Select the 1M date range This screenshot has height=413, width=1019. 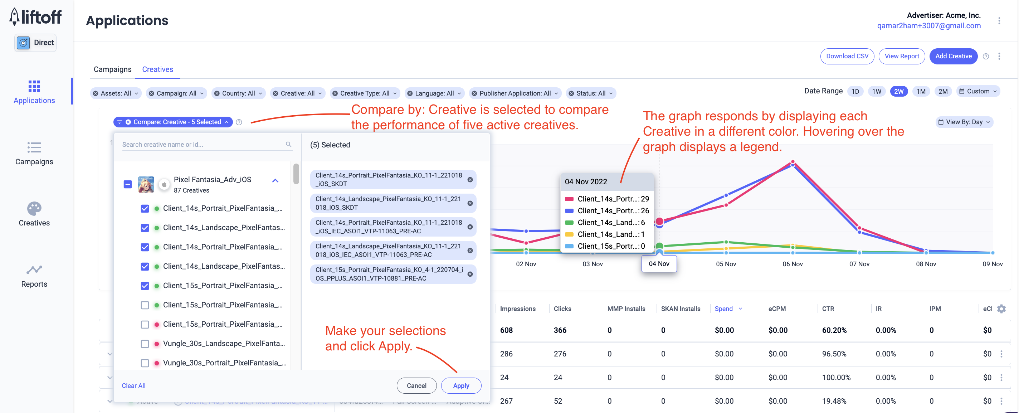[x=921, y=91]
